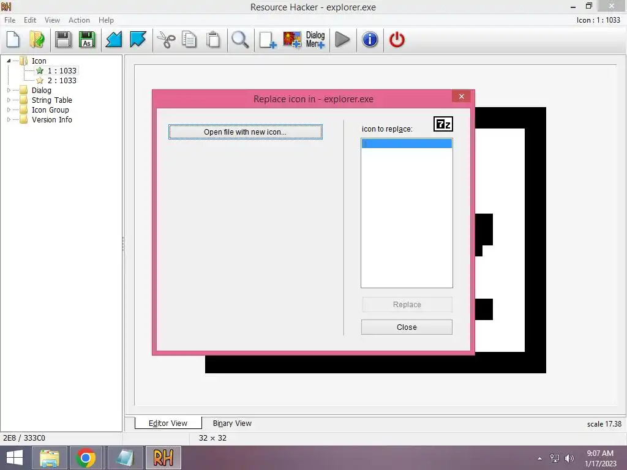
Task: Collapse the Icon tree node
Action: point(9,61)
